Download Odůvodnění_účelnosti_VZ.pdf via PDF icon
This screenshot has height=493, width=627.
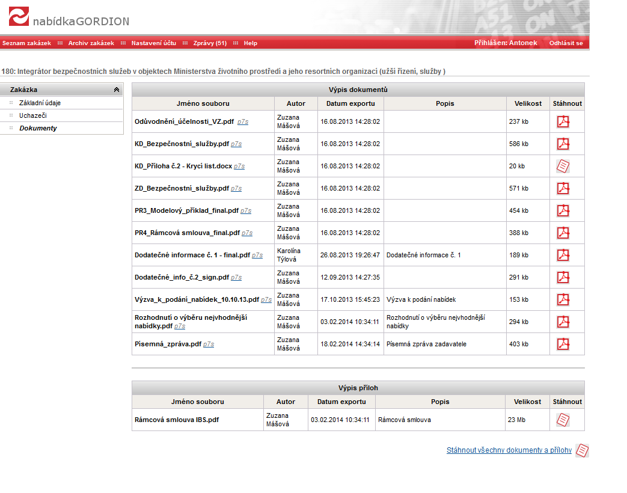pos(563,122)
